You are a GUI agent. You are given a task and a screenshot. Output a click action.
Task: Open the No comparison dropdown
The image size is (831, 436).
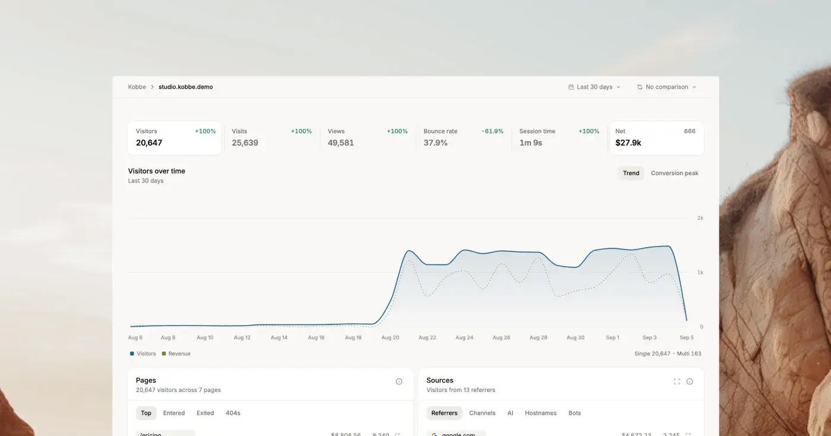point(666,87)
